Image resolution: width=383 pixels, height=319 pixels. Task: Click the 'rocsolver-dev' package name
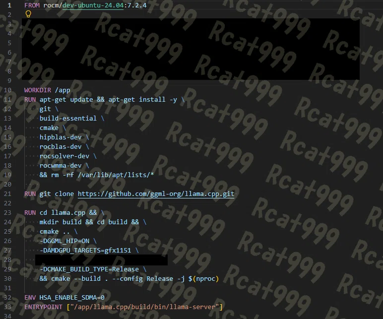pyautogui.click(x=64, y=156)
